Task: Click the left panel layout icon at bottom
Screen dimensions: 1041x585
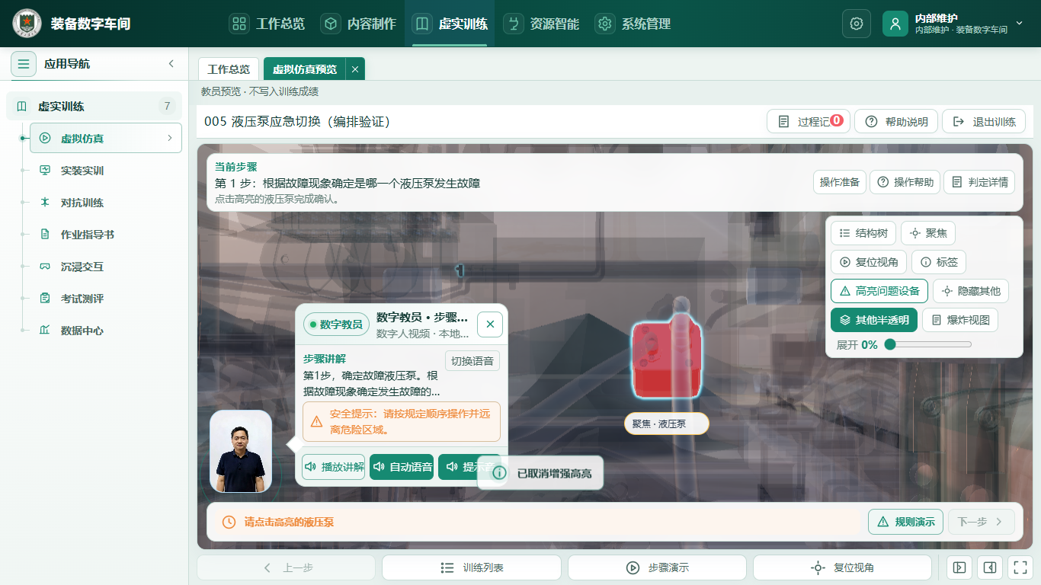Action: click(959, 567)
